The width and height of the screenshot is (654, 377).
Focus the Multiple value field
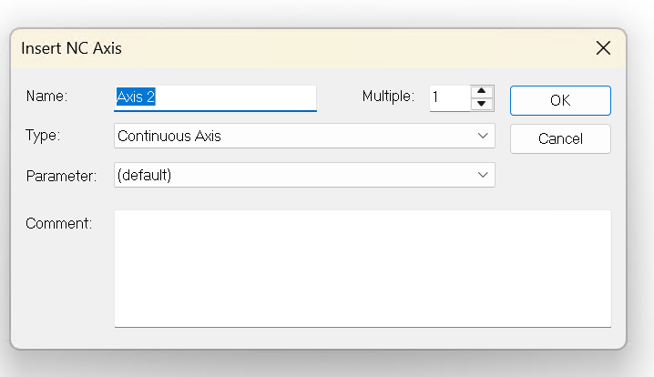(x=449, y=97)
